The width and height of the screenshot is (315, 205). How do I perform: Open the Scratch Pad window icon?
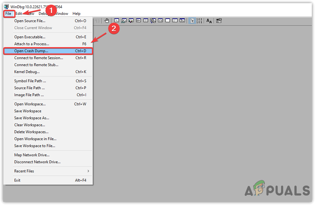[167, 21]
